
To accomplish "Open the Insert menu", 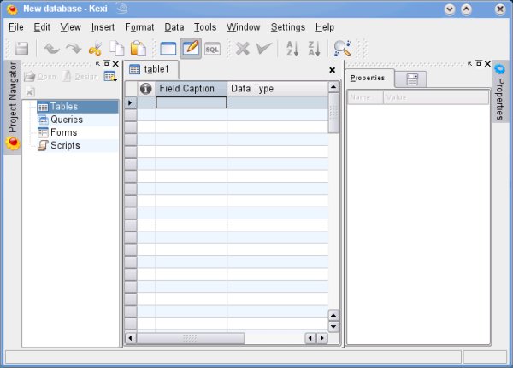I will click(103, 27).
